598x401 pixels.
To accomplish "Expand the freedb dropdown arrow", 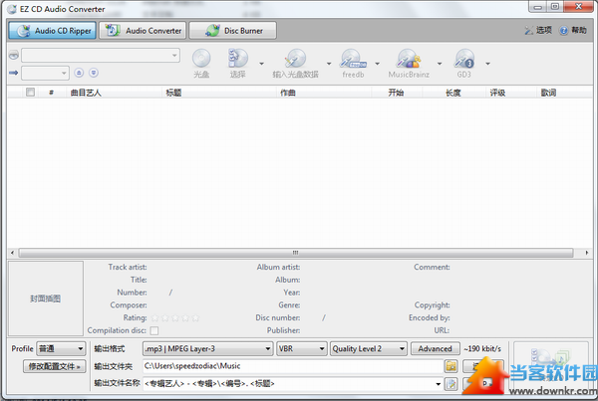I will point(377,64).
